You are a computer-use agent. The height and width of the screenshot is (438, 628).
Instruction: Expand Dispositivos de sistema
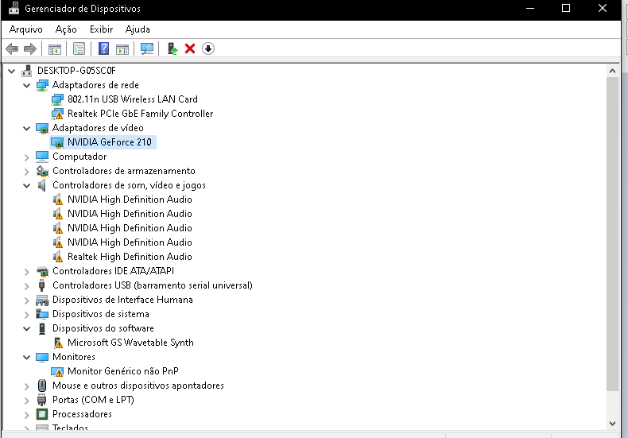pos(27,315)
